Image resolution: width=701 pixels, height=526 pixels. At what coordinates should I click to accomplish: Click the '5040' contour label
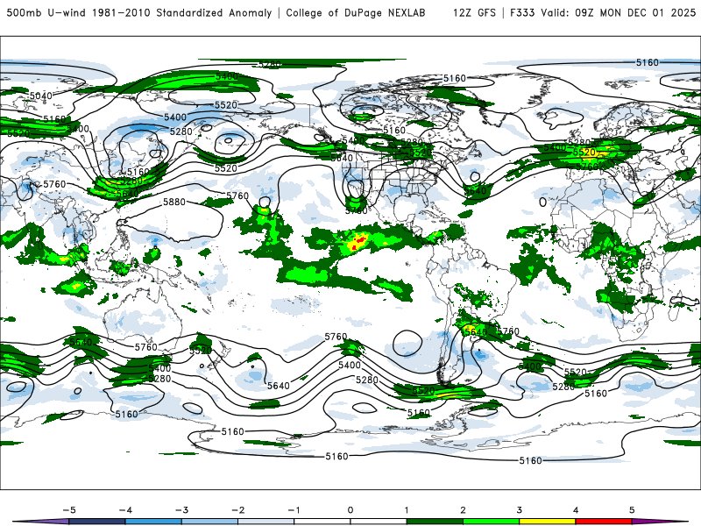[40, 96]
